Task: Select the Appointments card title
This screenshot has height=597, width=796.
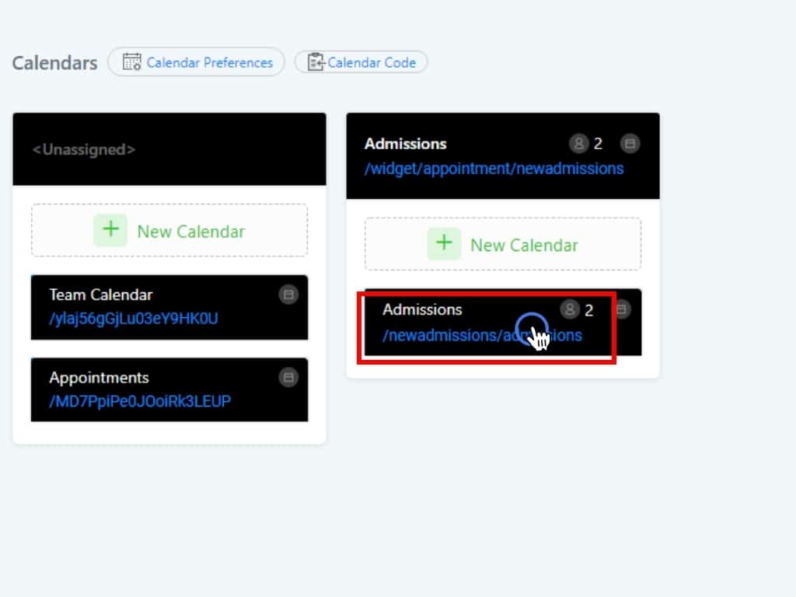Action: 99,378
